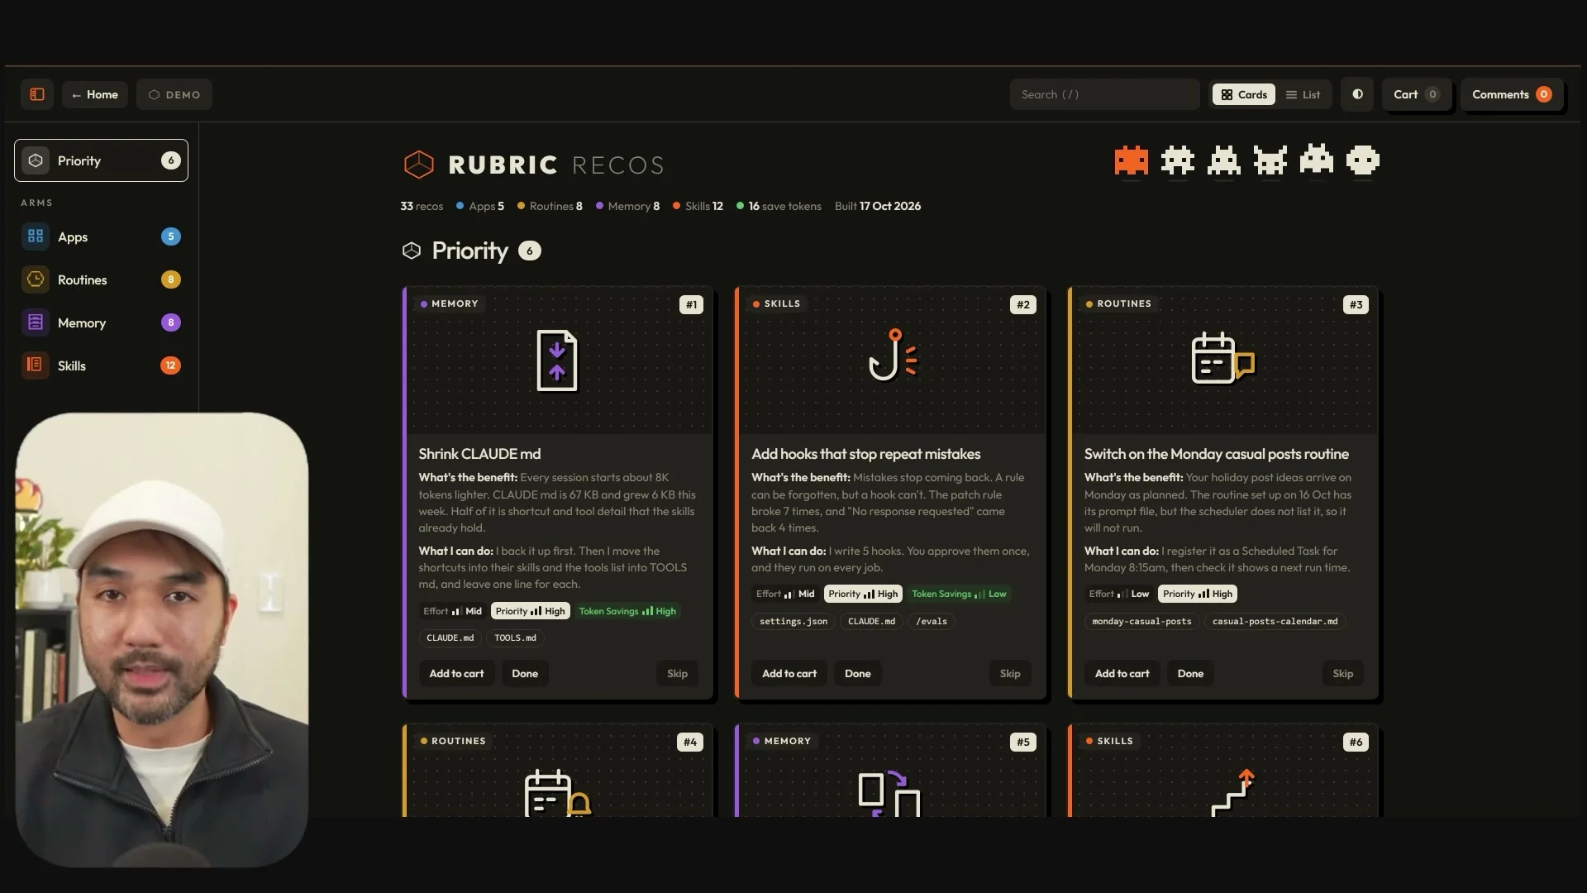Click the DEMO badge
The image size is (1587, 893).
[x=174, y=94]
